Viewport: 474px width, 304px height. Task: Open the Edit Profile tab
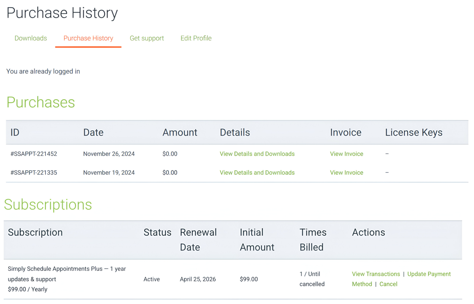196,38
